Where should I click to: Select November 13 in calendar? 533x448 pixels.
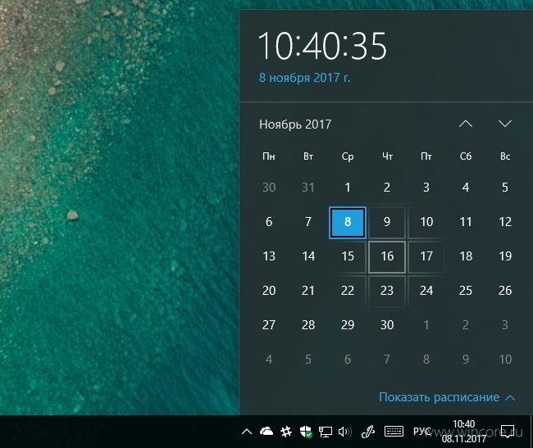point(269,256)
